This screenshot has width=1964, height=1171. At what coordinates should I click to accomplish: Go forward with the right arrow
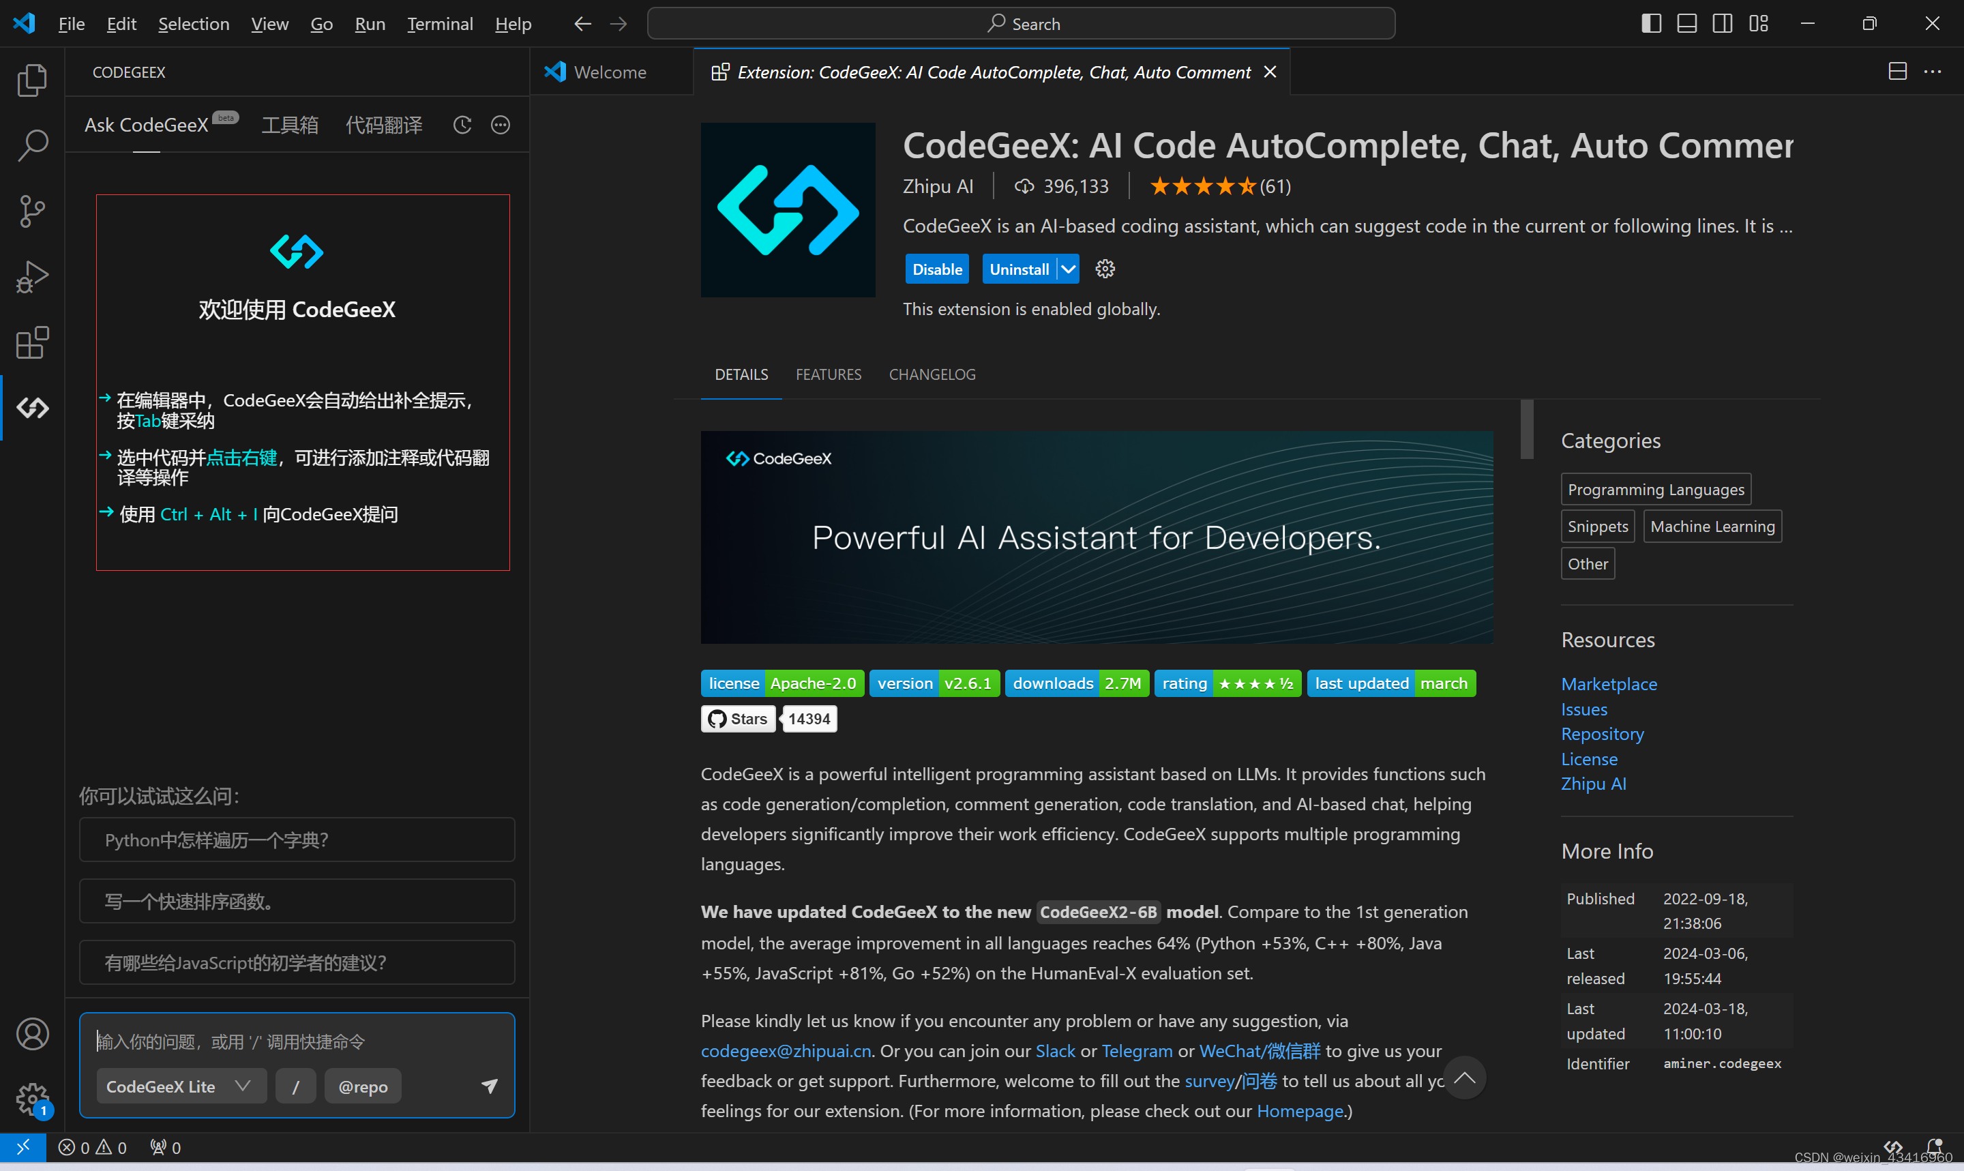pyautogui.click(x=619, y=24)
